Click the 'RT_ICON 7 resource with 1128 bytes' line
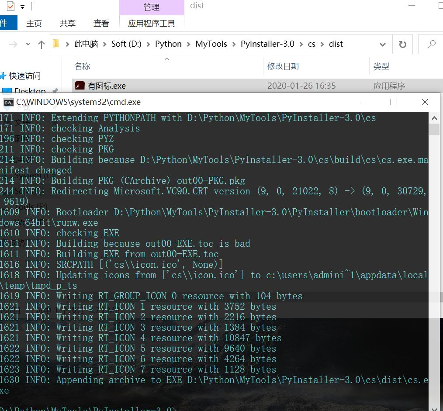Viewport: 443px width, 411px height. tap(138, 369)
